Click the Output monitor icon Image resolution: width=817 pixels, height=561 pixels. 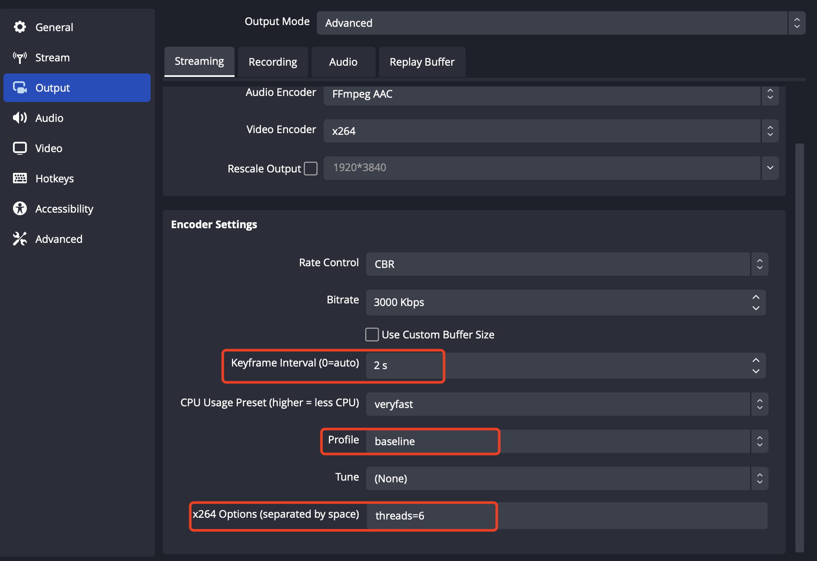pyautogui.click(x=20, y=88)
